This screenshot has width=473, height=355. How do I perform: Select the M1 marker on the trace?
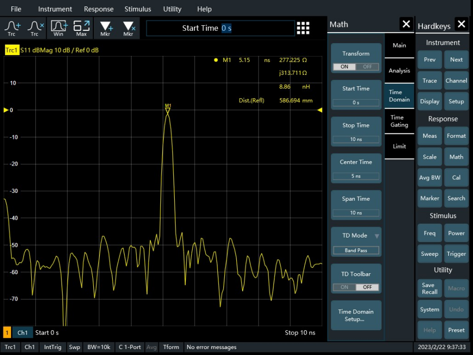(168, 109)
